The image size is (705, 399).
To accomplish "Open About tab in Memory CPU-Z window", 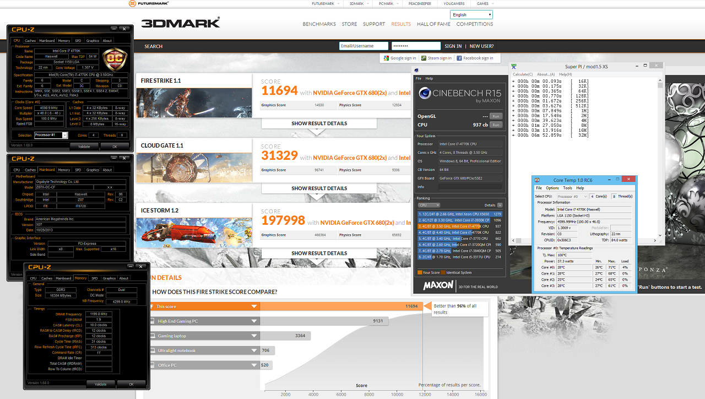I will (x=124, y=278).
